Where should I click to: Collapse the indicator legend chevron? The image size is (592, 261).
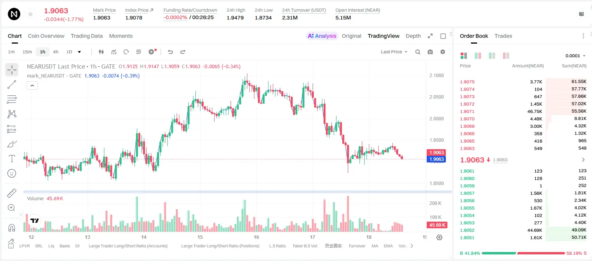[x=32, y=85]
